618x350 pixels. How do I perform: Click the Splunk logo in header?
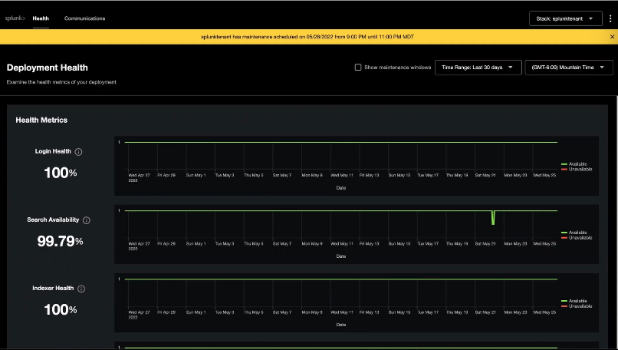coord(15,18)
